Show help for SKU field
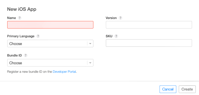This screenshot has width=199, height=95. [x=116, y=36]
